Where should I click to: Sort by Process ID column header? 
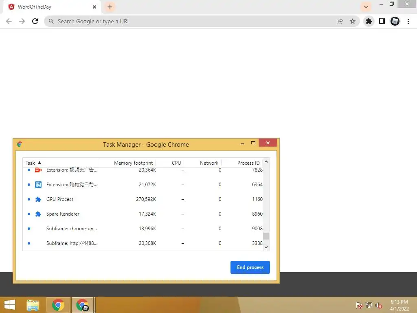tap(242, 163)
